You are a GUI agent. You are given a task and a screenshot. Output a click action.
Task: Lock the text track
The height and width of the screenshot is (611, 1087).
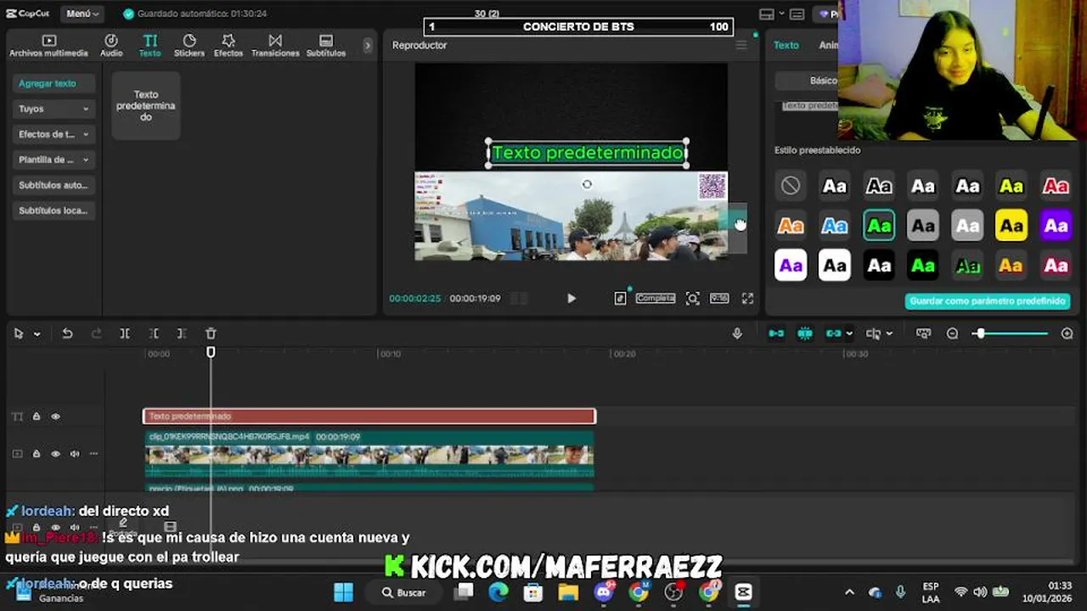click(37, 417)
